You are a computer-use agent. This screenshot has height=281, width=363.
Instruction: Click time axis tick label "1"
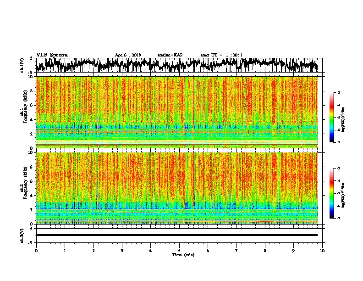tap(65, 251)
